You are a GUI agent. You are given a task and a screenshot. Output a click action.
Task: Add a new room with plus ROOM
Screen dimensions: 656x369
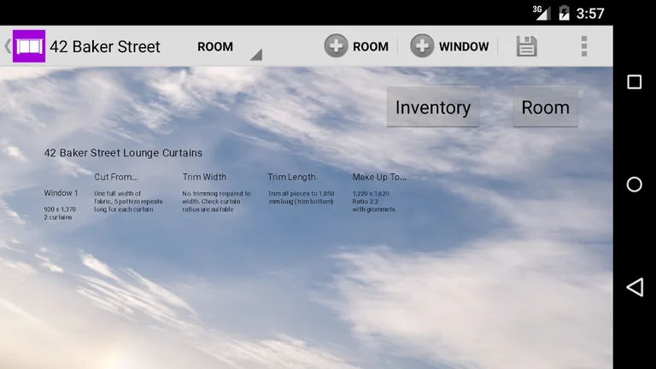click(356, 46)
